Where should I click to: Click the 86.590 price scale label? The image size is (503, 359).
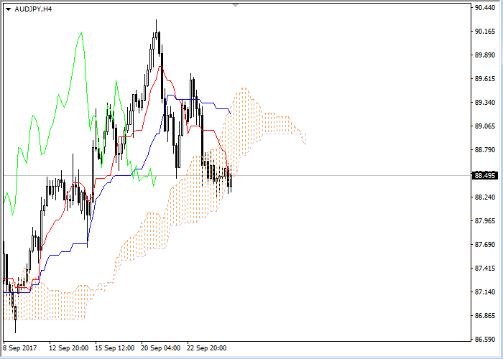tap(485, 340)
